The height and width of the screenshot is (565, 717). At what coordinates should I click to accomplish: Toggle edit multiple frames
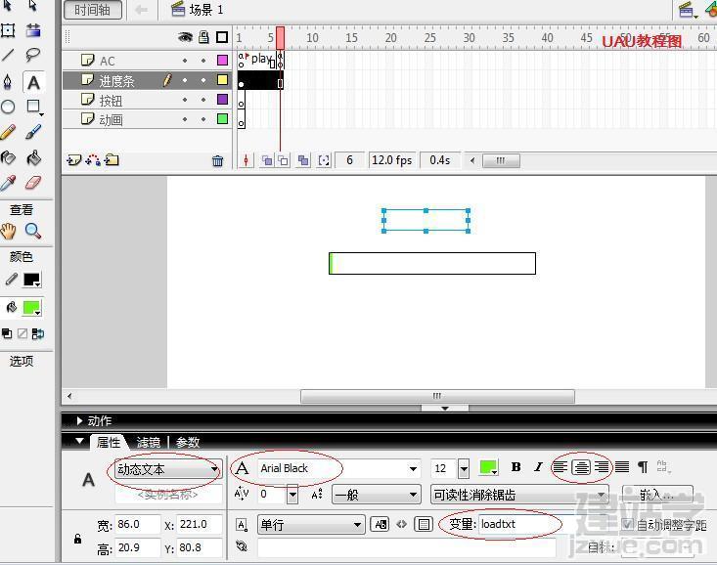tap(302, 160)
